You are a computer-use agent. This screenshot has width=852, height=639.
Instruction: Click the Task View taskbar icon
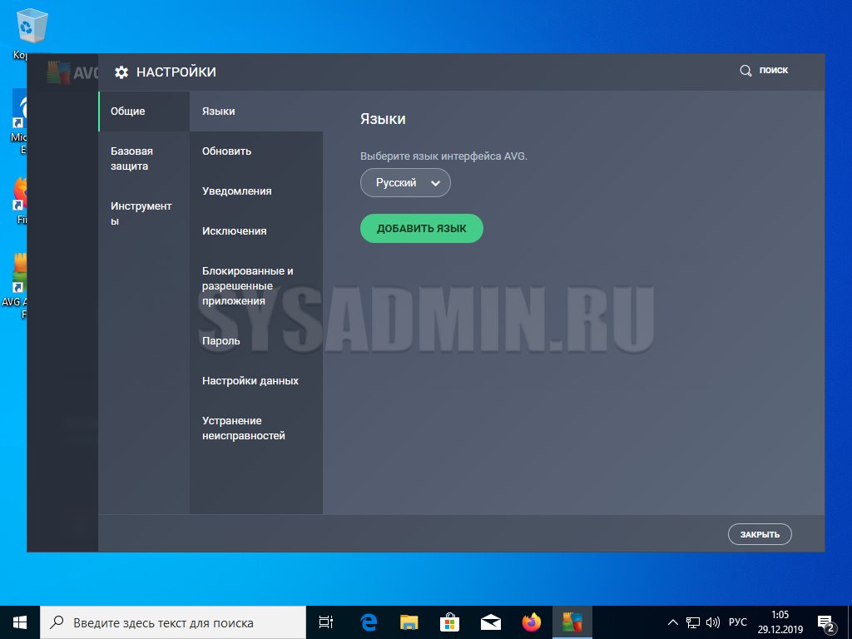[x=326, y=622]
